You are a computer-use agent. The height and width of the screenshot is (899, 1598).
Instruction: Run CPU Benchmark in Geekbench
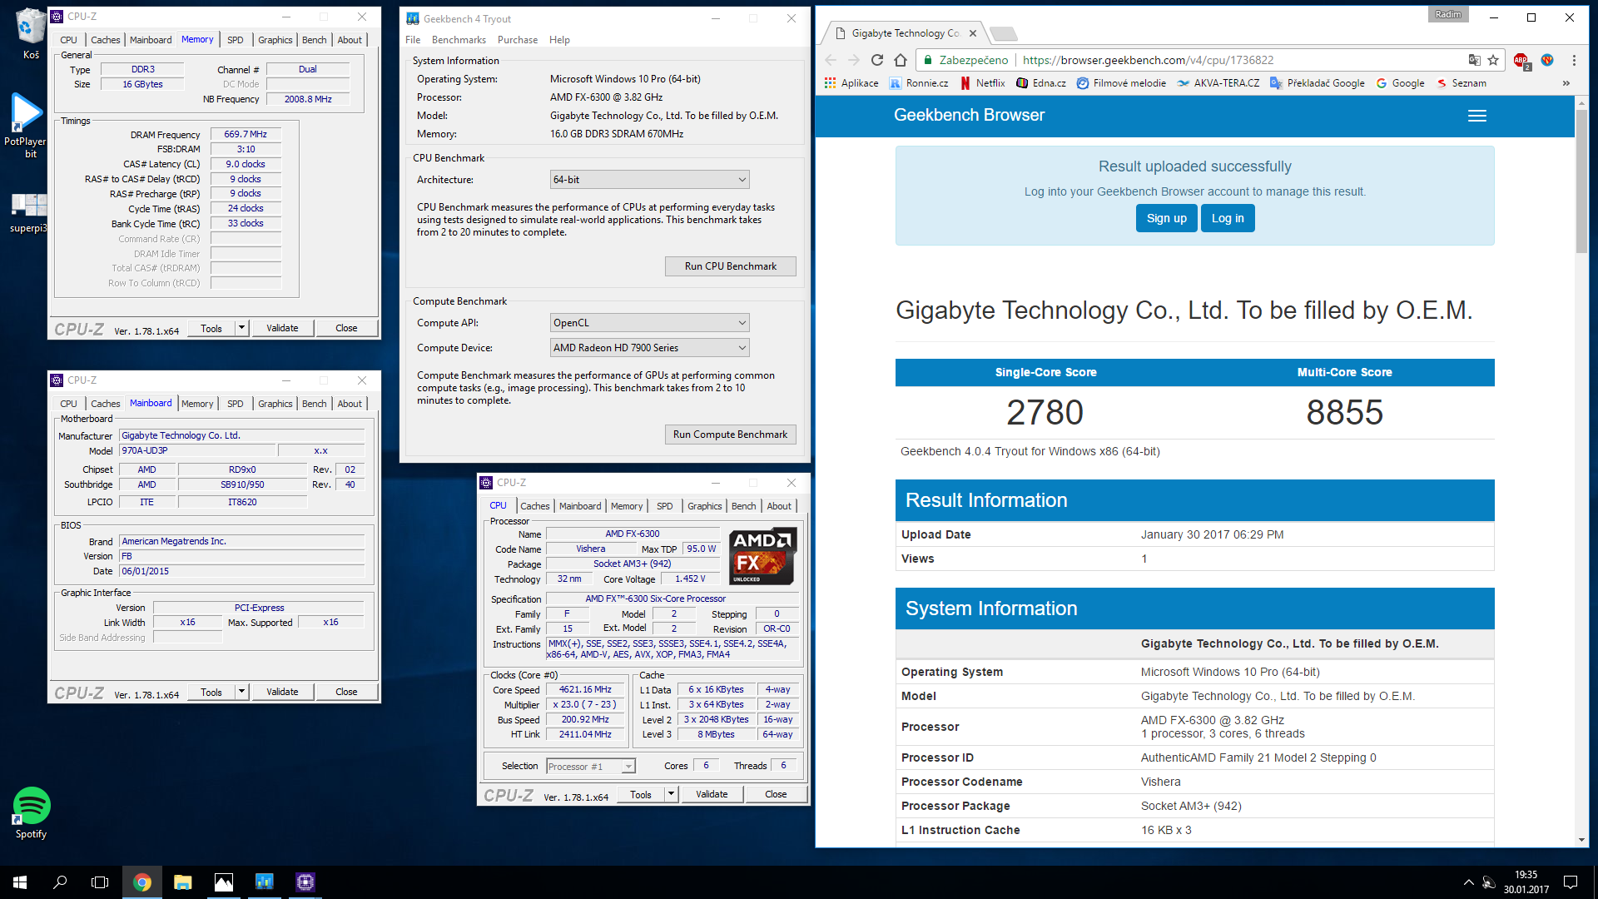point(730,266)
